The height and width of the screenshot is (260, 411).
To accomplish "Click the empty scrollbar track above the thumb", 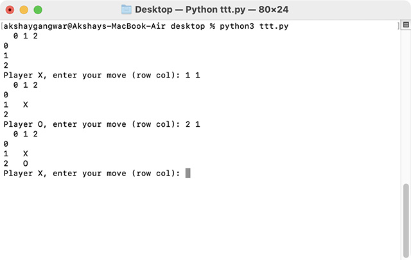I will [406, 104].
